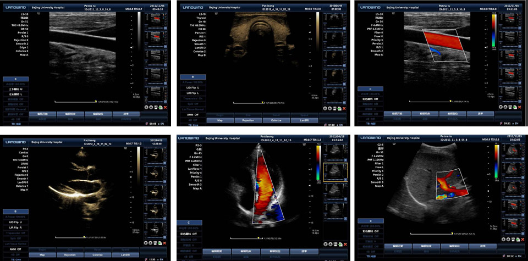Click the Colorize button in Cardiac B-mode panel

98,254
